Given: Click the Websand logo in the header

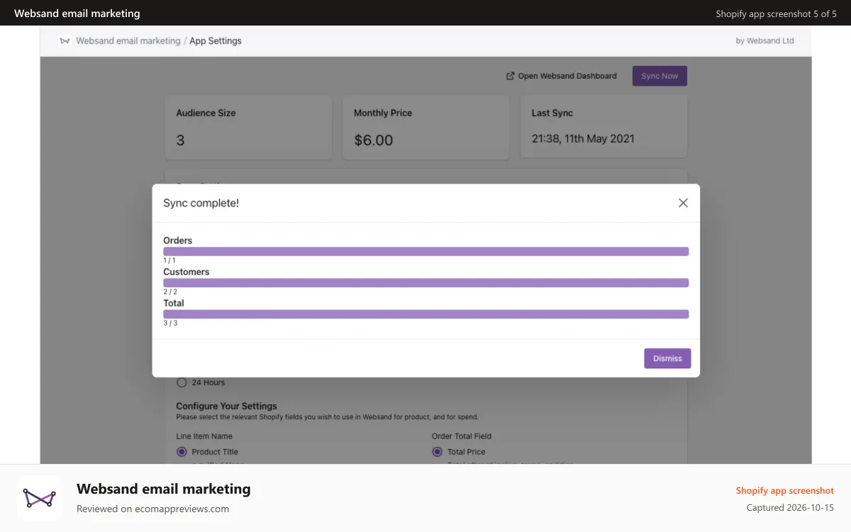Looking at the screenshot, I should tap(65, 41).
